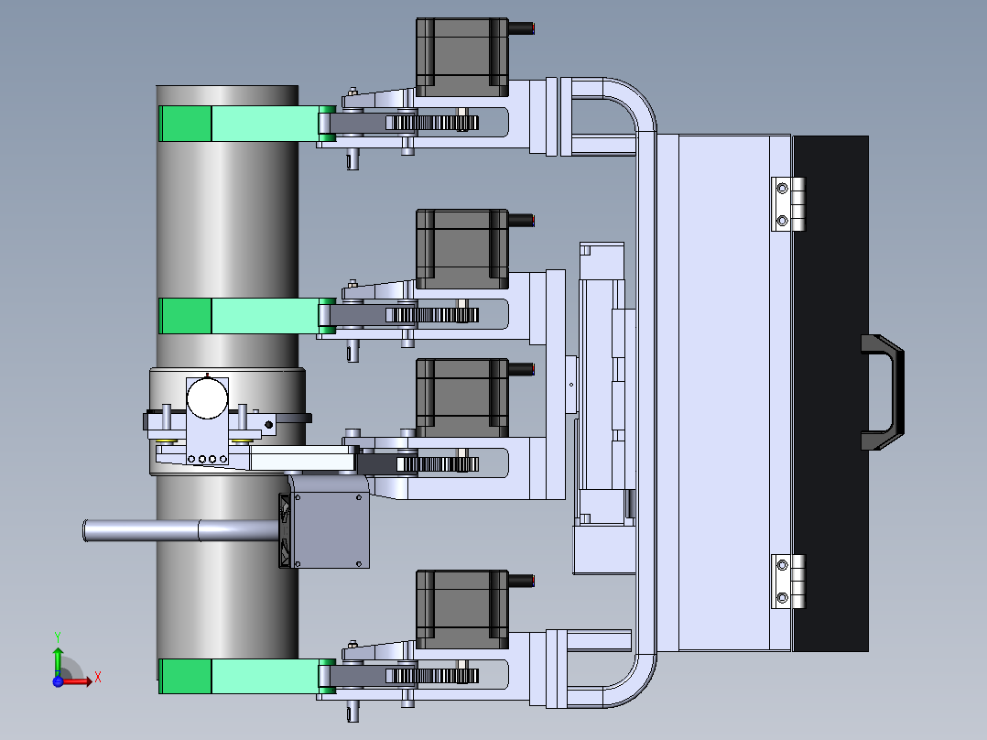Click the green Y axis of the triad
The width and height of the screenshot is (987, 740).
click(58, 661)
